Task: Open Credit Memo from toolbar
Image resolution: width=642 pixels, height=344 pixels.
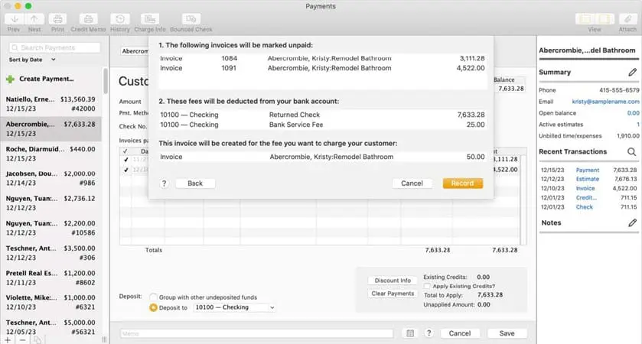Action: [x=88, y=19]
